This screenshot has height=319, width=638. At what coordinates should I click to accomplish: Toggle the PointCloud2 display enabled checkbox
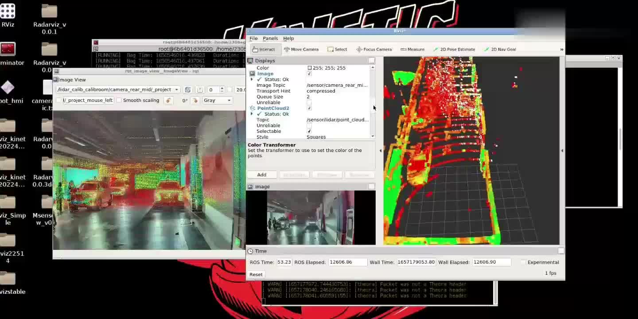309,108
